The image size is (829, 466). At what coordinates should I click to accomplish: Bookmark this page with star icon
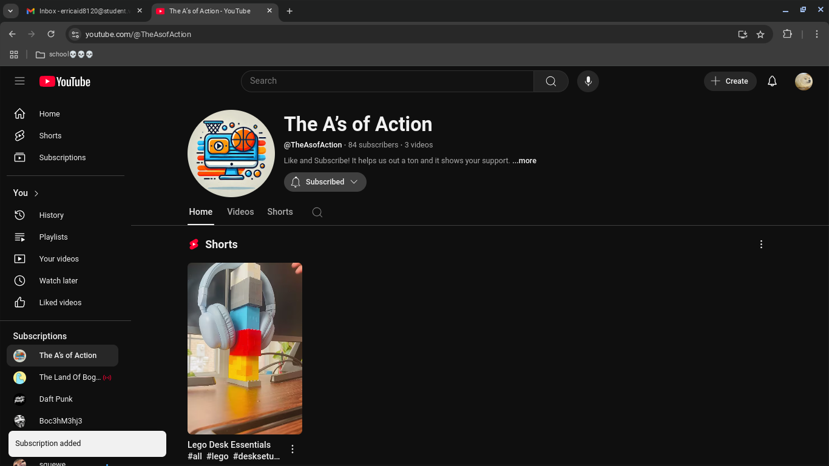[760, 35]
